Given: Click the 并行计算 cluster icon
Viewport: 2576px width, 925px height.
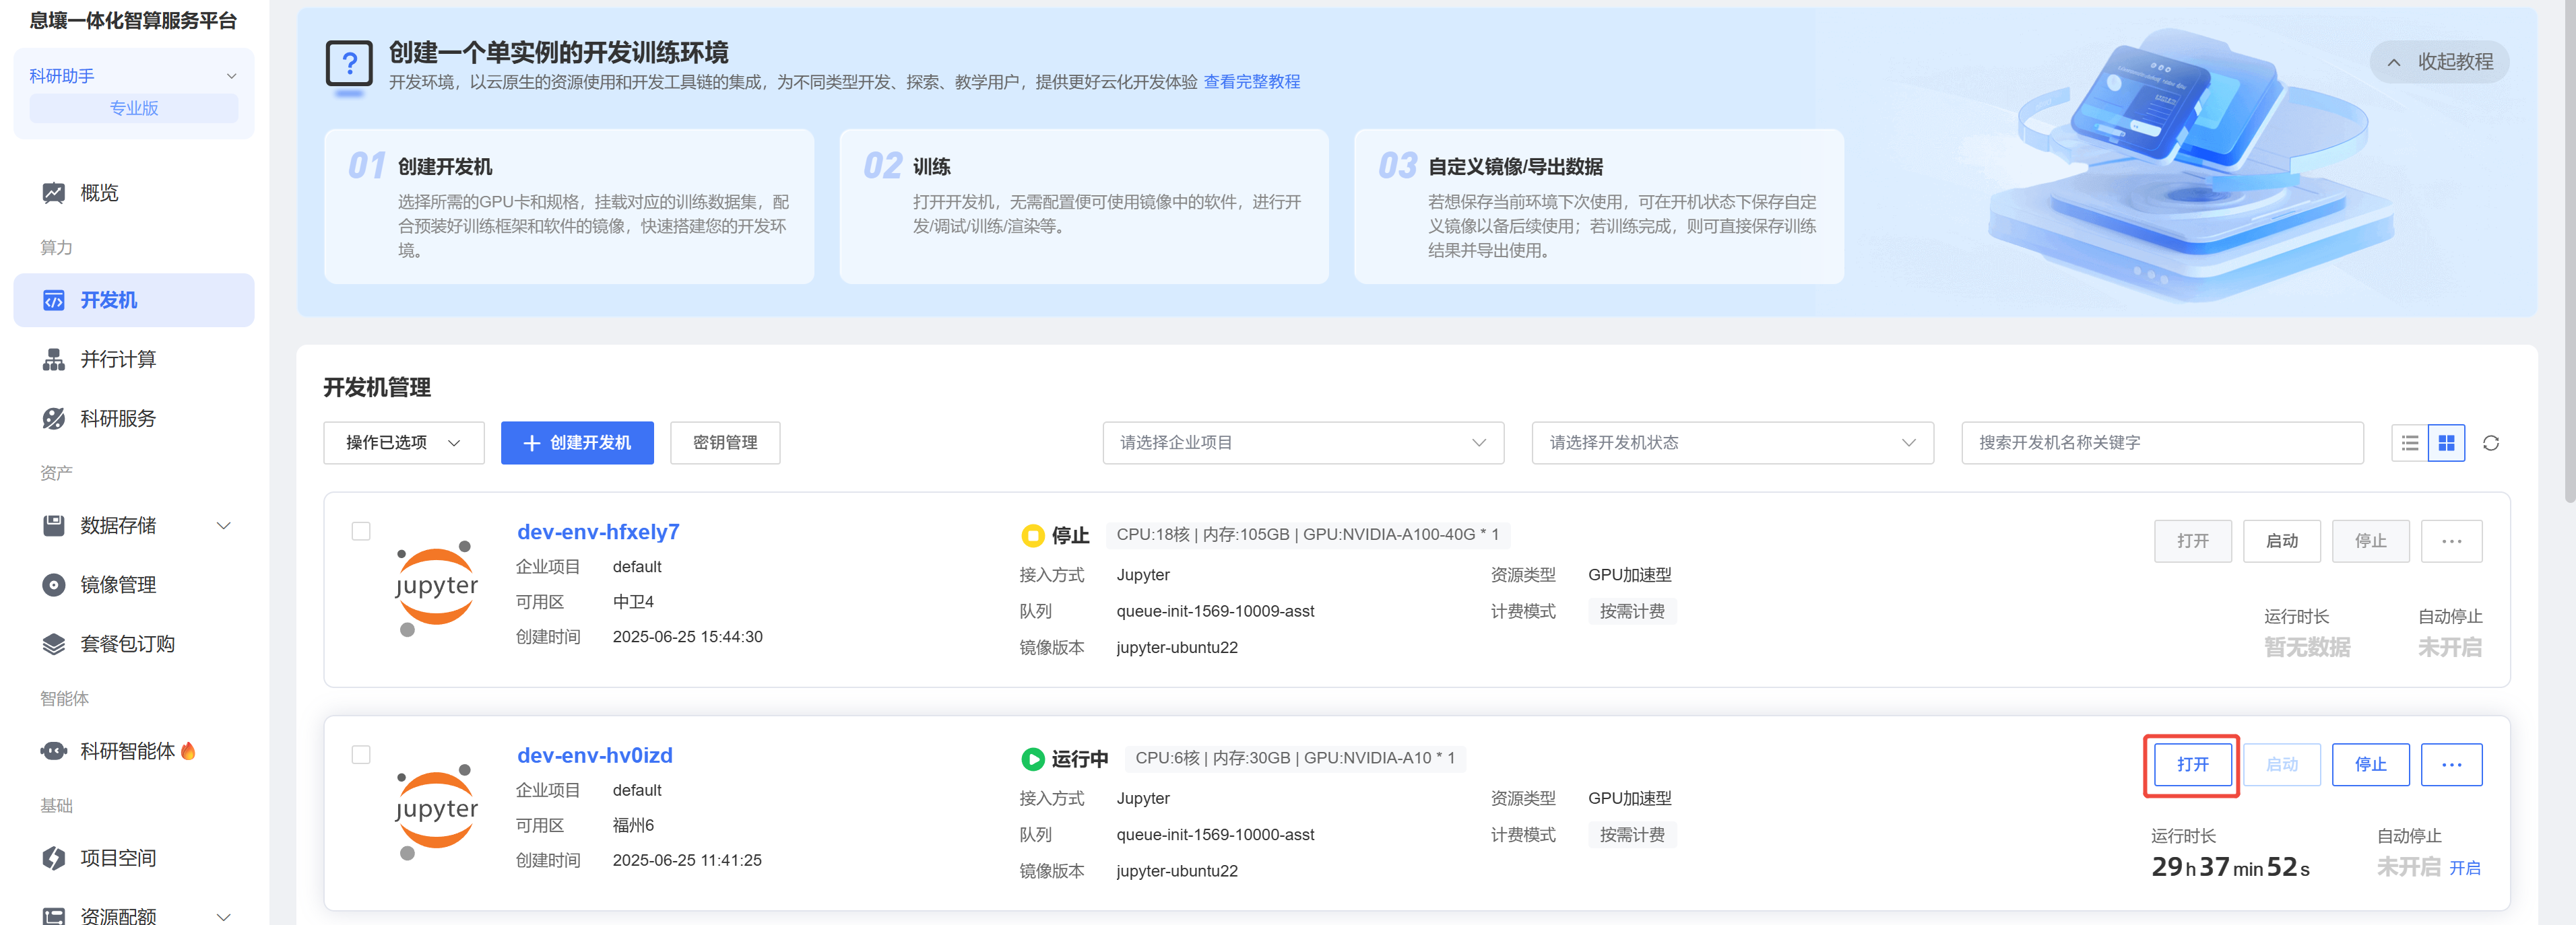Looking at the screenshot, I should (x=53, y=359).
